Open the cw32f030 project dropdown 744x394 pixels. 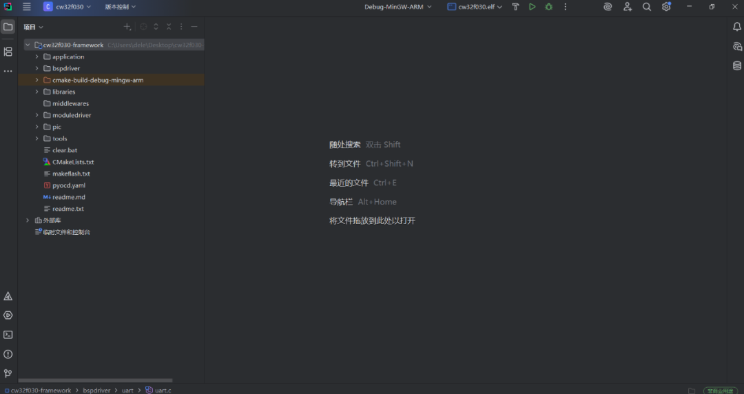coord(68,7)
